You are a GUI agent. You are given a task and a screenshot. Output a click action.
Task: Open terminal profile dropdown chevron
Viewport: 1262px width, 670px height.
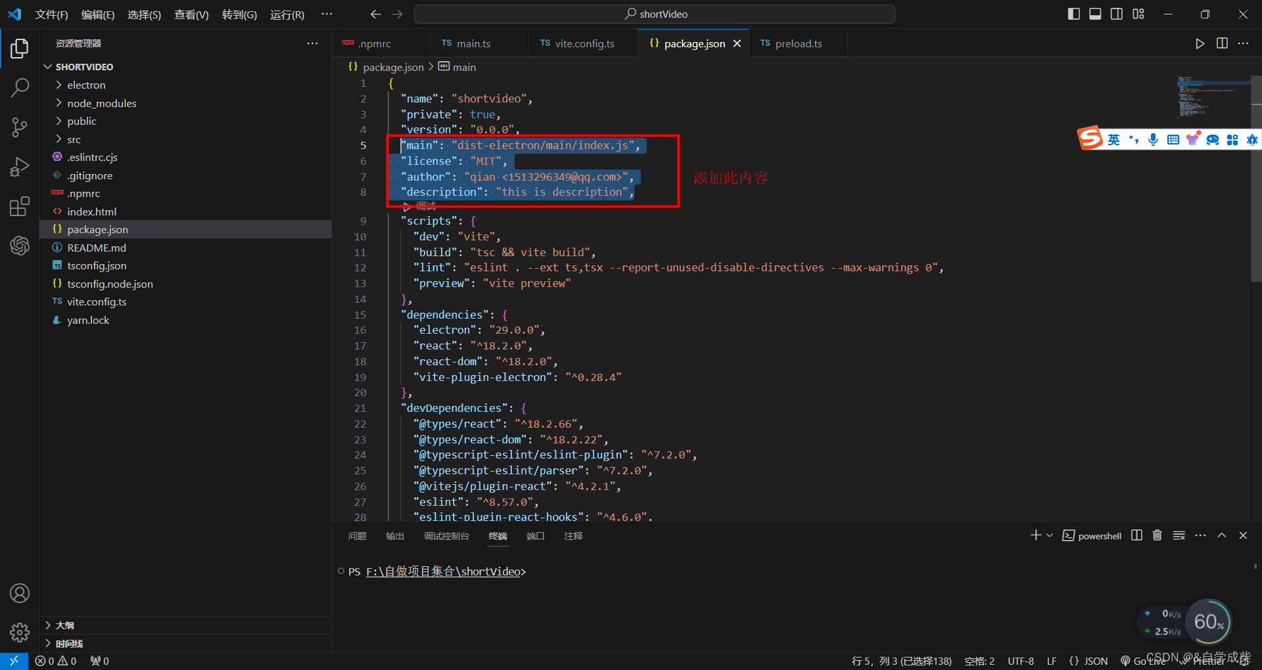[x=1050, y=535]
